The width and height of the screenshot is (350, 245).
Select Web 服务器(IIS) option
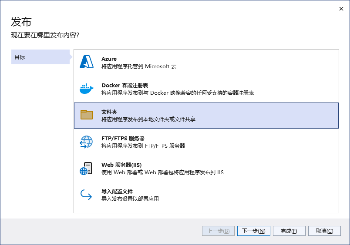(x=206, y=169)
